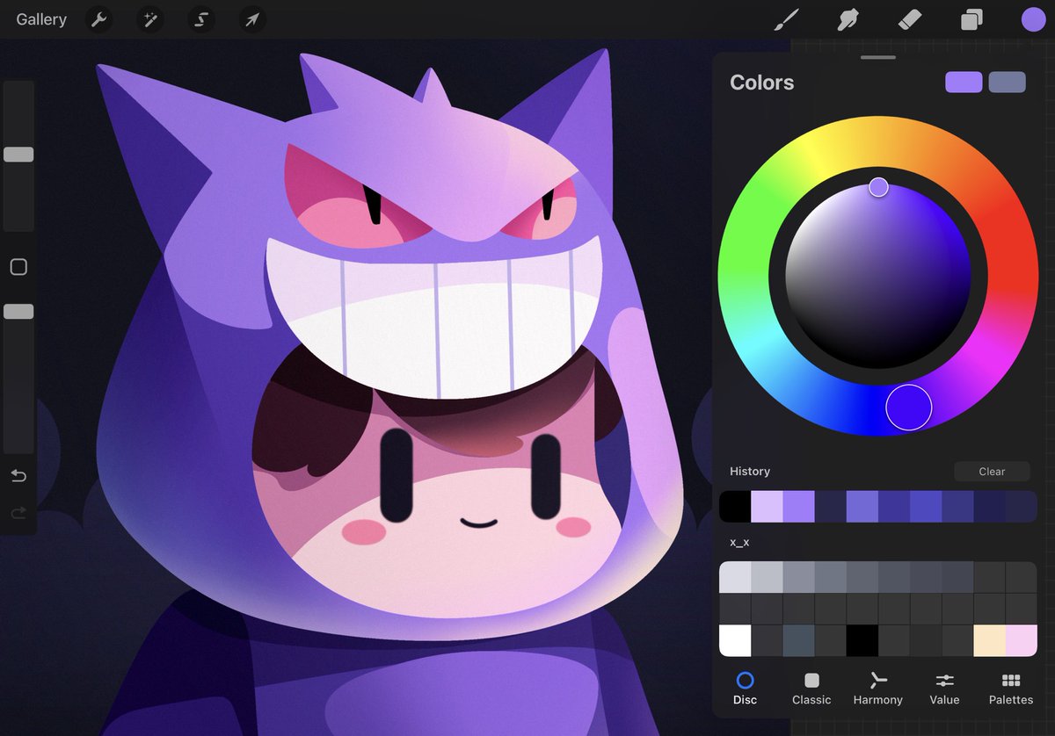Undo using the sidebar arrow
Screen dimensions: 1055x736
[18, 476]
